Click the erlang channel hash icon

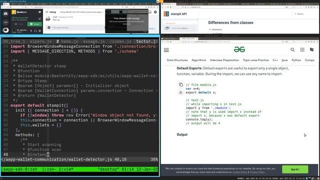click(46, 12)
